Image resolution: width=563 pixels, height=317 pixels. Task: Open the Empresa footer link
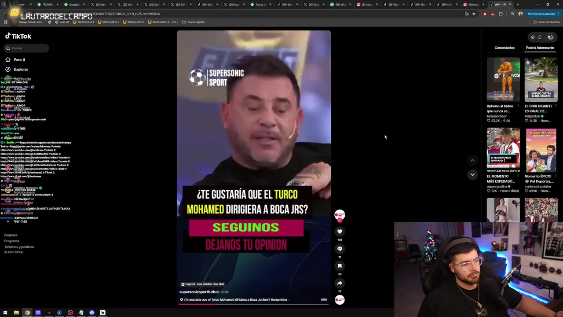tap(11, 235)
